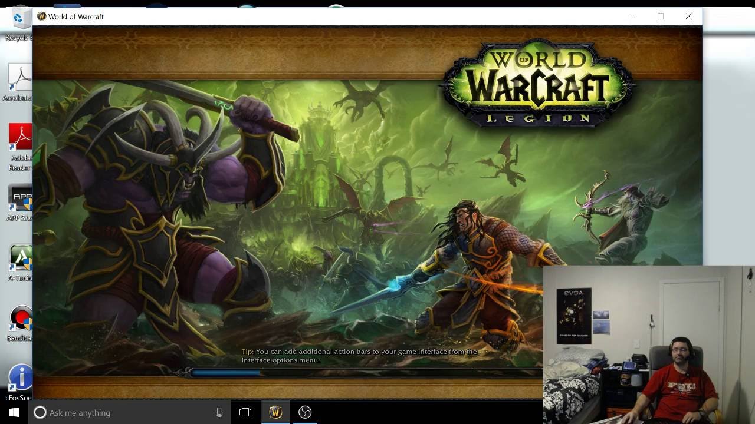755x424 pixels.
Task: Click the Cortana search circle icon
Action: [x=40, y=413]
